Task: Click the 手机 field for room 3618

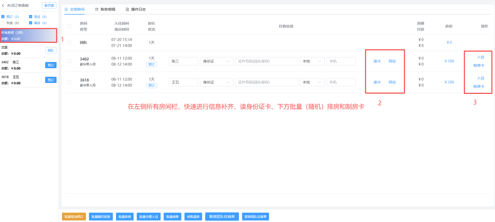Action: tap(341, 82)
